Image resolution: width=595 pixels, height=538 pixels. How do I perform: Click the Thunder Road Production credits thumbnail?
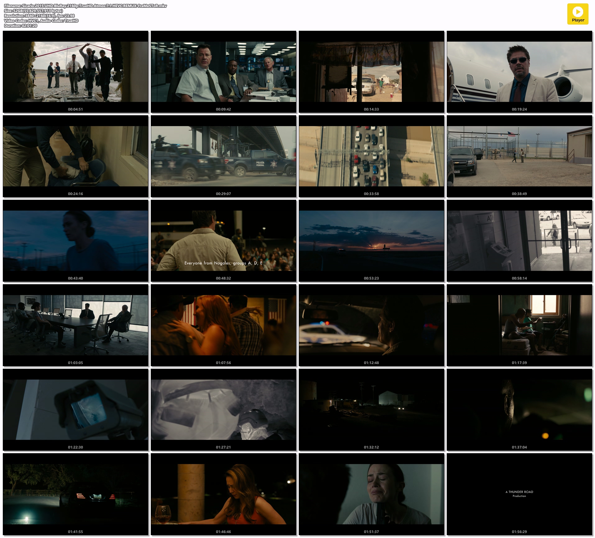pos(519,494)
